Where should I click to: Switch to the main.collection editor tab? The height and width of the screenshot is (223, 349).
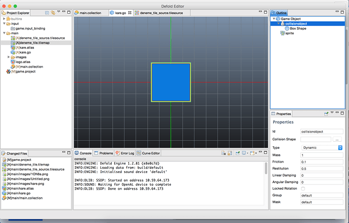pyautogui.click(x=91, y=13)
